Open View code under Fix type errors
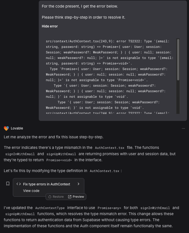This screenshot has height=233, width=189. click(31, 191)
